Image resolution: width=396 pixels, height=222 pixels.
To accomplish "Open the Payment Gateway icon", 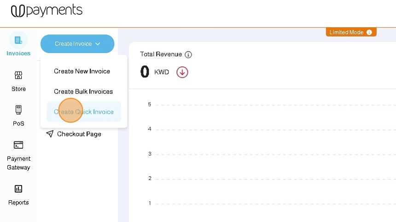I will click(18, 145).
